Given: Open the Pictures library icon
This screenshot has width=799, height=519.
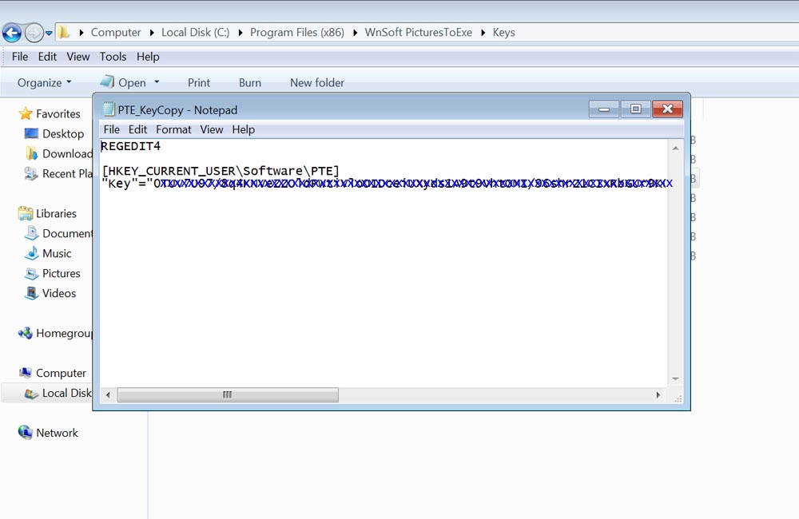Looking at the screenshot, I should coord(31,273).
